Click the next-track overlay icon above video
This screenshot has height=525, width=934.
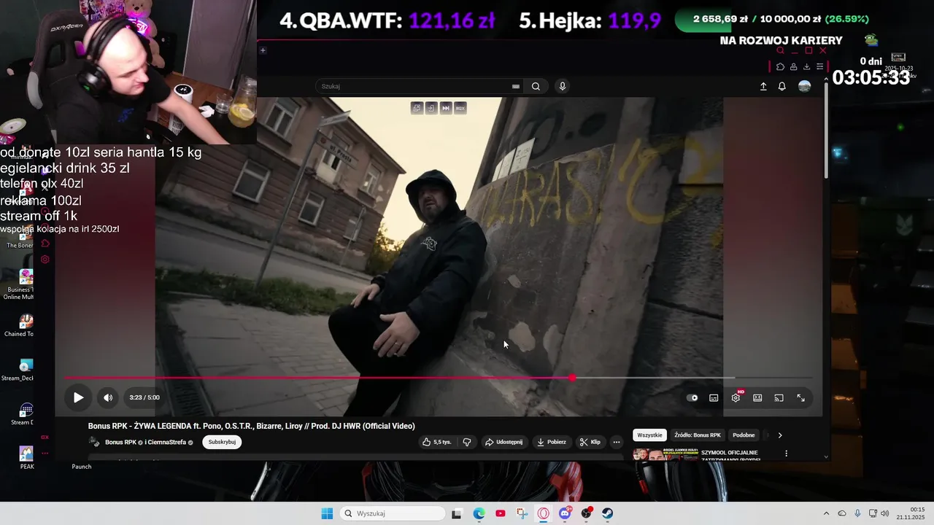click(446, 107)
